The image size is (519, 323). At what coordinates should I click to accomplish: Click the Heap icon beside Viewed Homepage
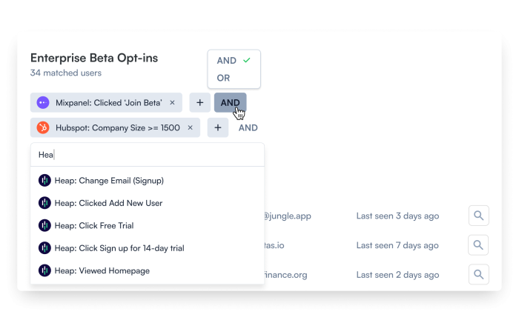[44, 270]
